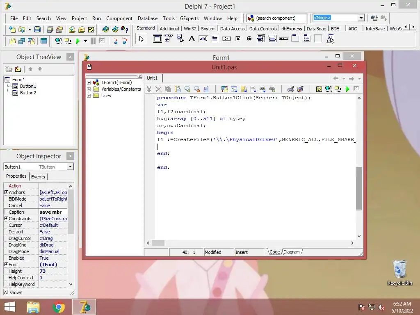Image resolution: width=420 pixels, height=315 pixels.
Task: Open the Run button dropdown arrow
Action: 85,41
